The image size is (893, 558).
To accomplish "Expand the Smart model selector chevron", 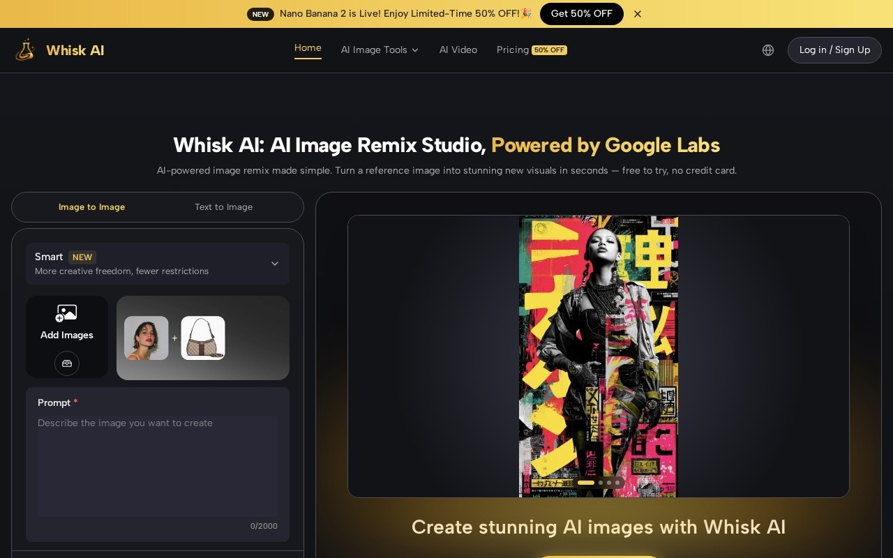I will click(275, 264).
